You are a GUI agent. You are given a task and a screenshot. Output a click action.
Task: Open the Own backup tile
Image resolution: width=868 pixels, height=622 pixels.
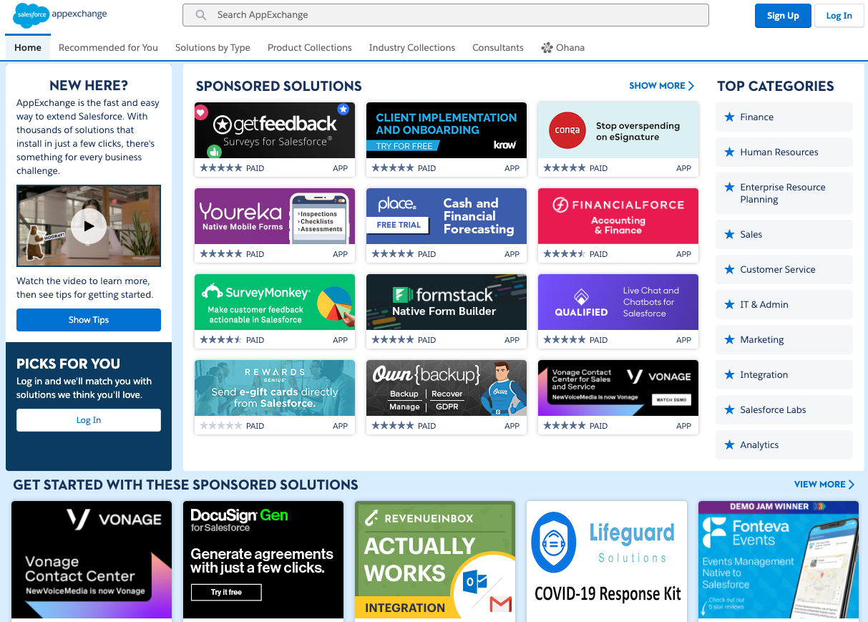click(x=447, y=397)
